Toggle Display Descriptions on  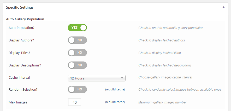point(77,65)
